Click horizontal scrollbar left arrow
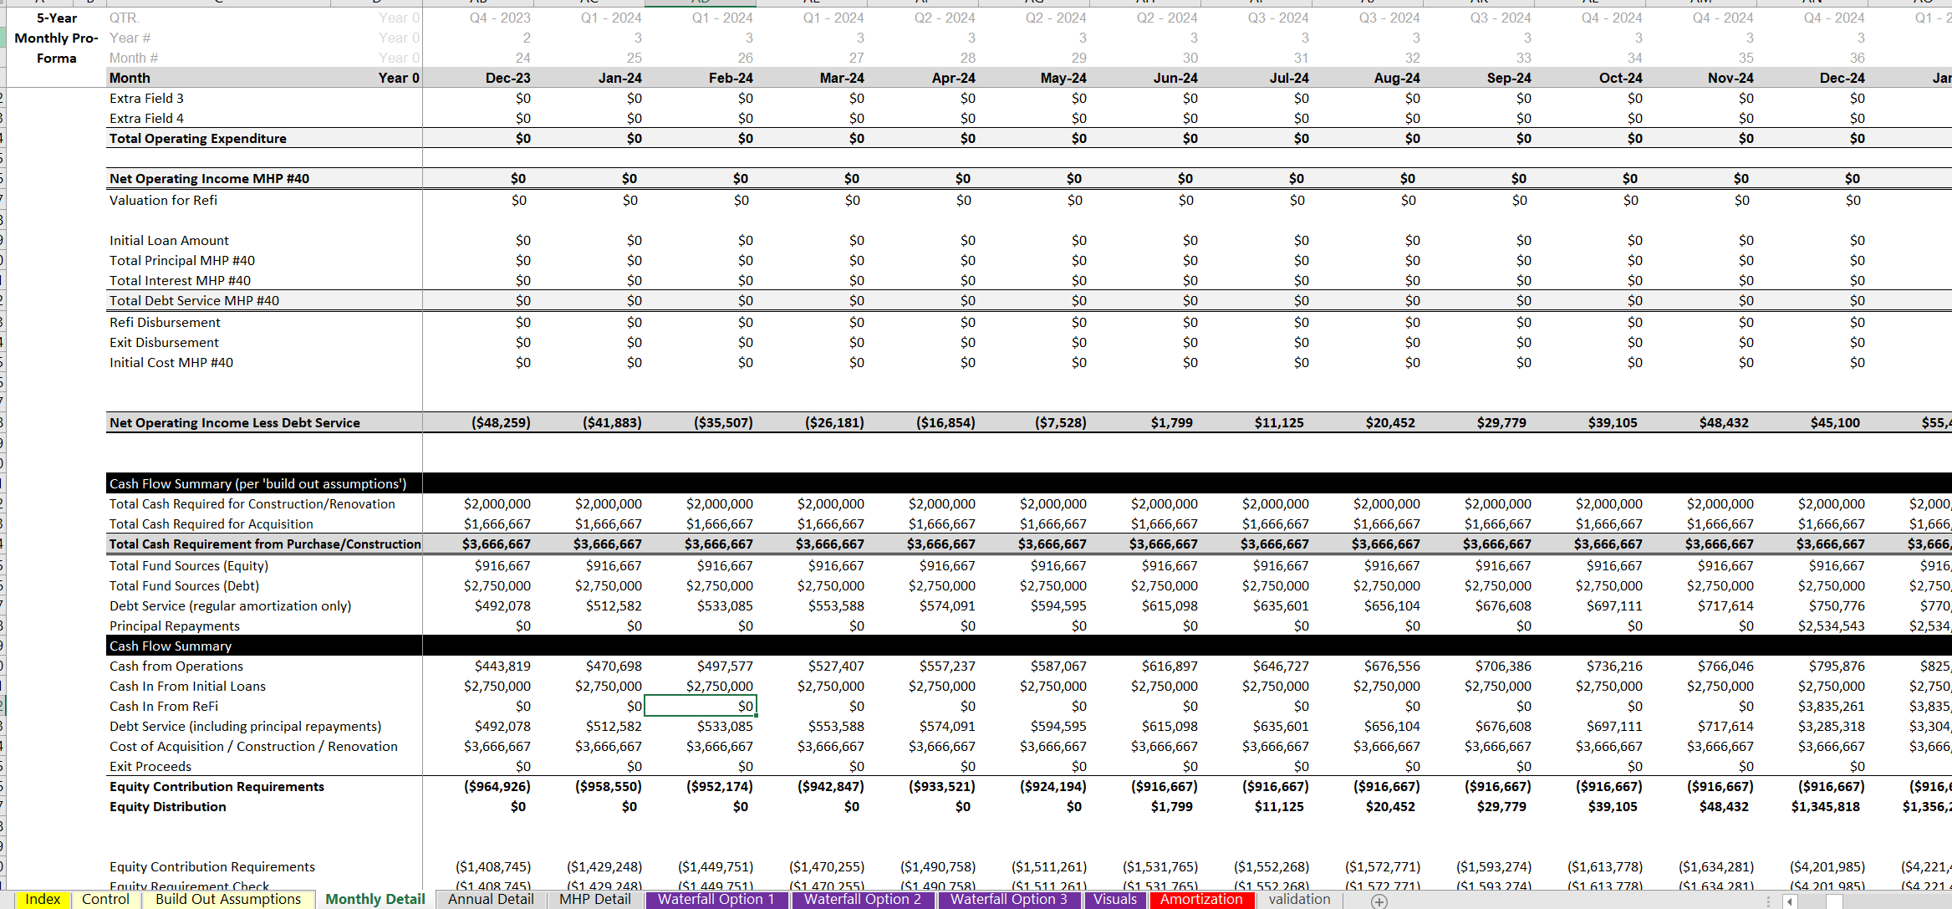The image size is (1952, 909). click(1790, 901)
